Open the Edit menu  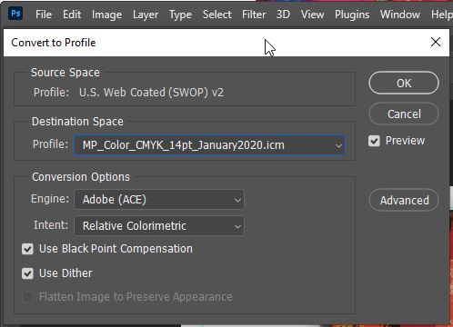point(72,15)
